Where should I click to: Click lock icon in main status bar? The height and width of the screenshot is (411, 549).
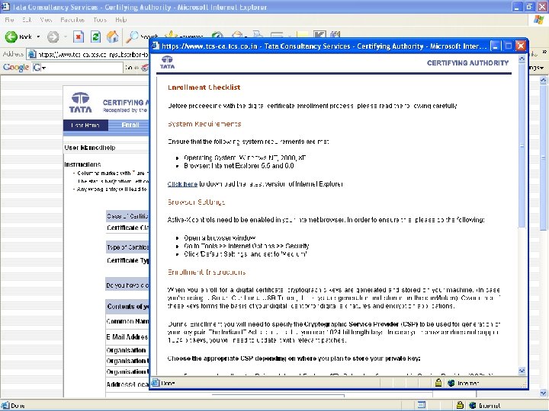[460, 405]
